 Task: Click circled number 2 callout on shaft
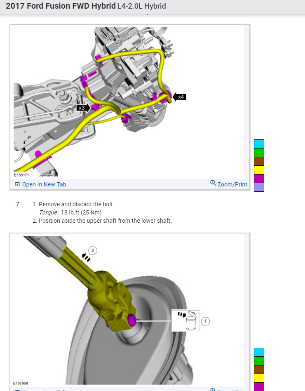point(93,250)
